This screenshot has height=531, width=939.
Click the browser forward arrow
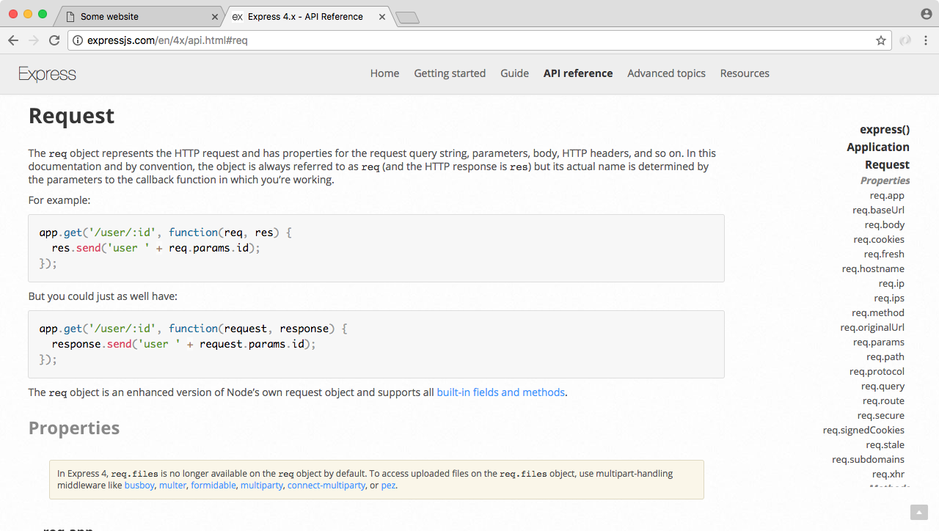(34, 41)
